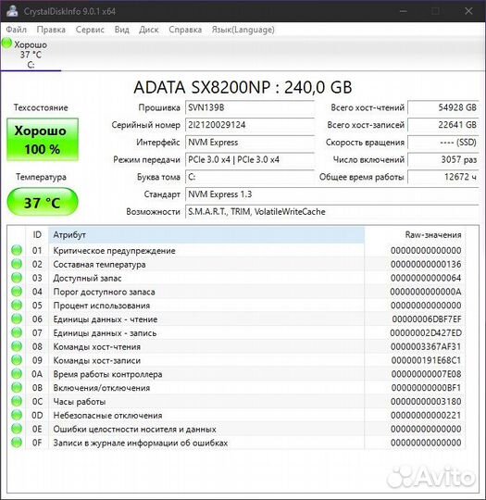
Task: Click status icon for Ошибки целостности носителя row
Action: 17,429
